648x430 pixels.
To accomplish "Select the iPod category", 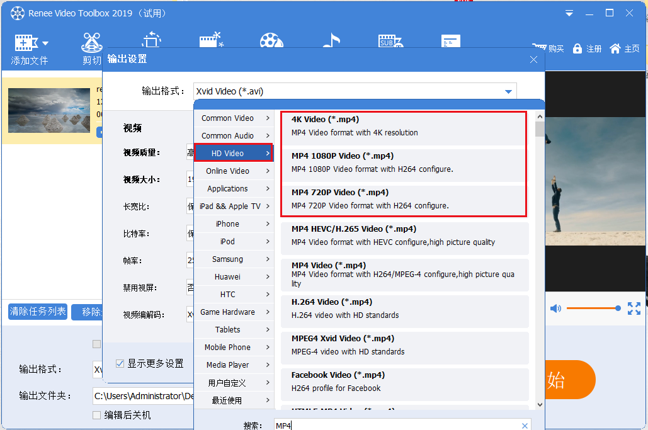I will [x=234, y=242].
